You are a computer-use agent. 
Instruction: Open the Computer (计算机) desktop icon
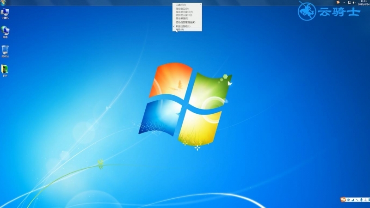[5, 14]
